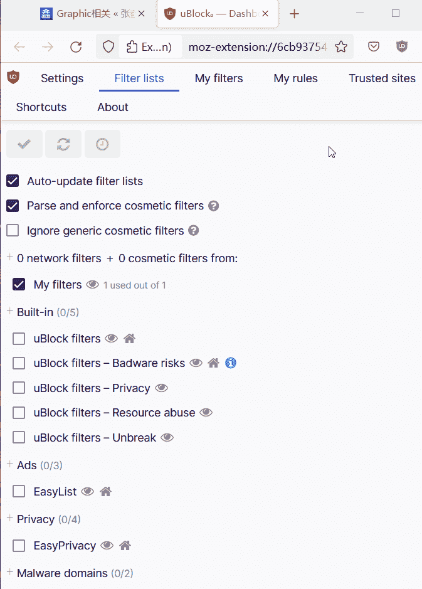Viewport: 422px width, 589px height.
Task: Open the Settings page of uBlock
Action: coord(62,78)
